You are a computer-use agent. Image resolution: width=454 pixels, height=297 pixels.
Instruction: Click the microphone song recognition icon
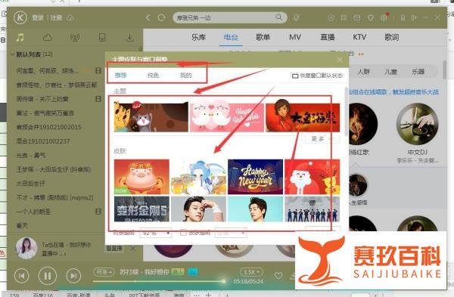tap(296, 17)
